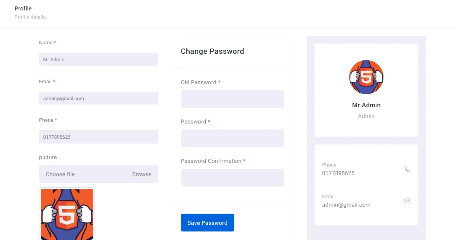
Task: Select the Phone number input field
Action: 99,137
